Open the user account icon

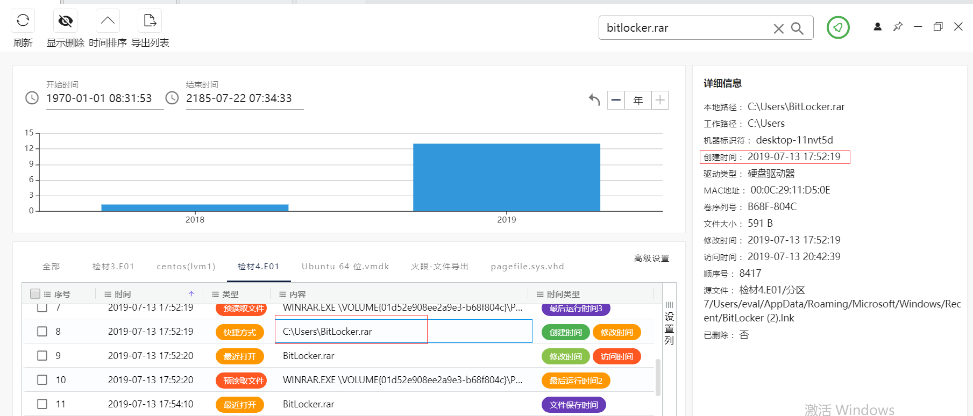tap(877, 26)
